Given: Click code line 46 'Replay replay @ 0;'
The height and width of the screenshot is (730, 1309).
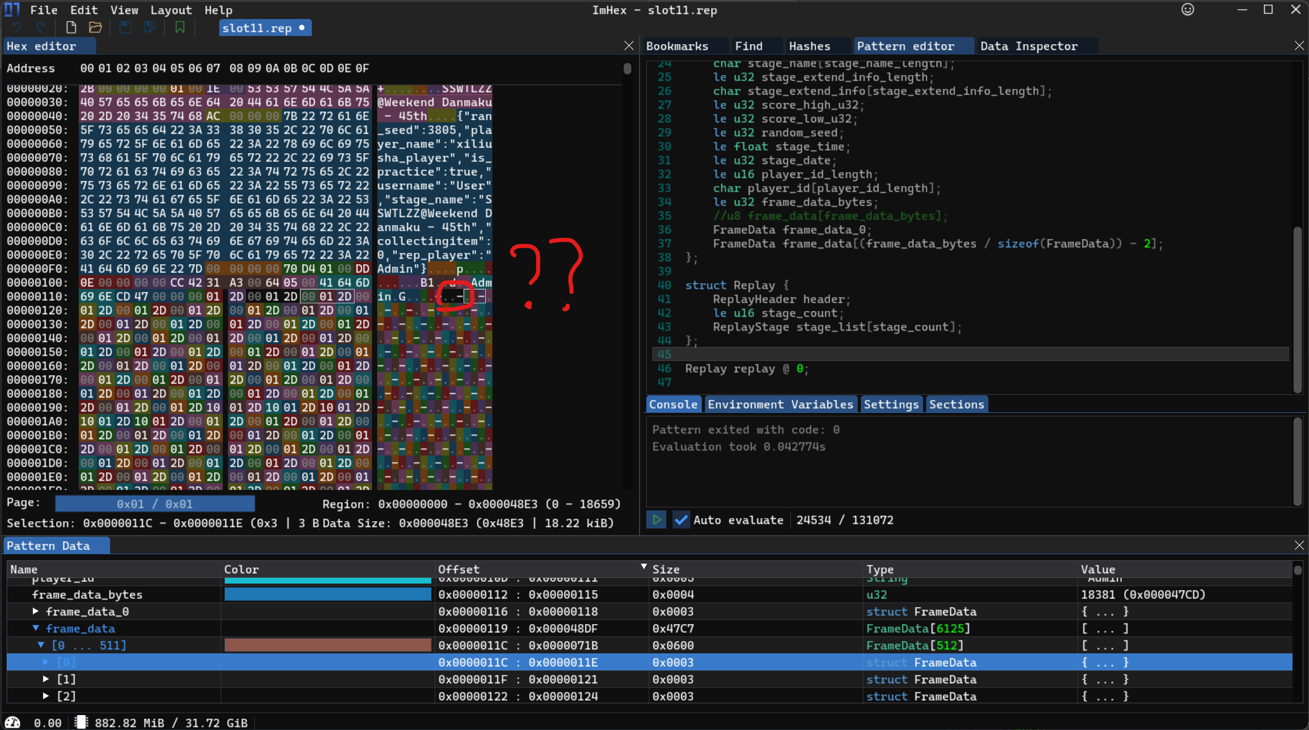Looking at the screenshot, I should tap(747, 369).
